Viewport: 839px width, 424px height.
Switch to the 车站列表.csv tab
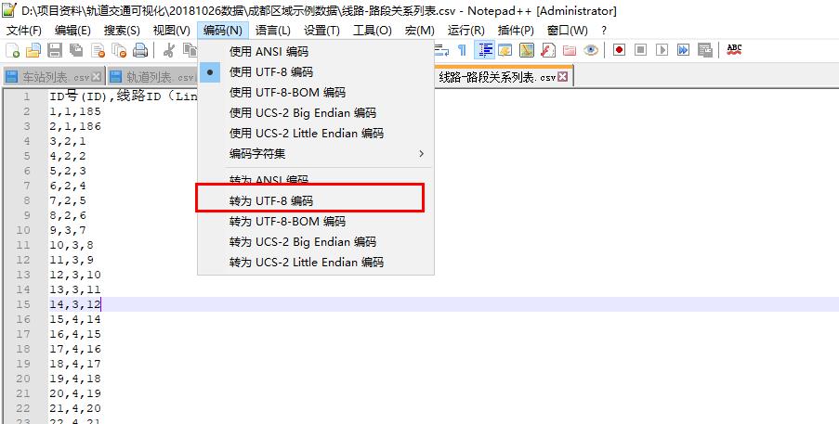click(53, 77)
